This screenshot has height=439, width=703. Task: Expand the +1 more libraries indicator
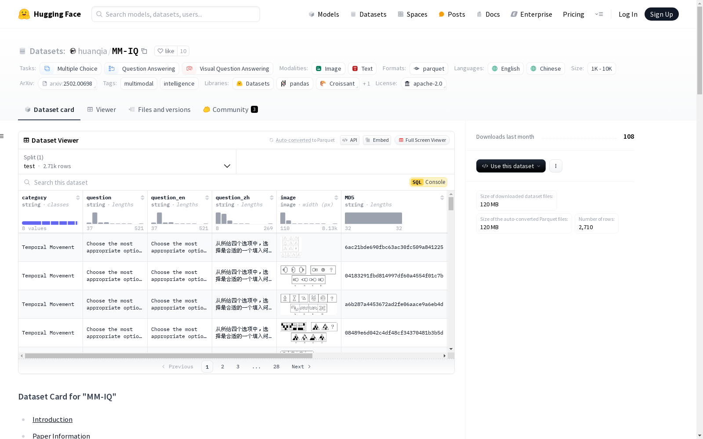click(x=366, y=83)
